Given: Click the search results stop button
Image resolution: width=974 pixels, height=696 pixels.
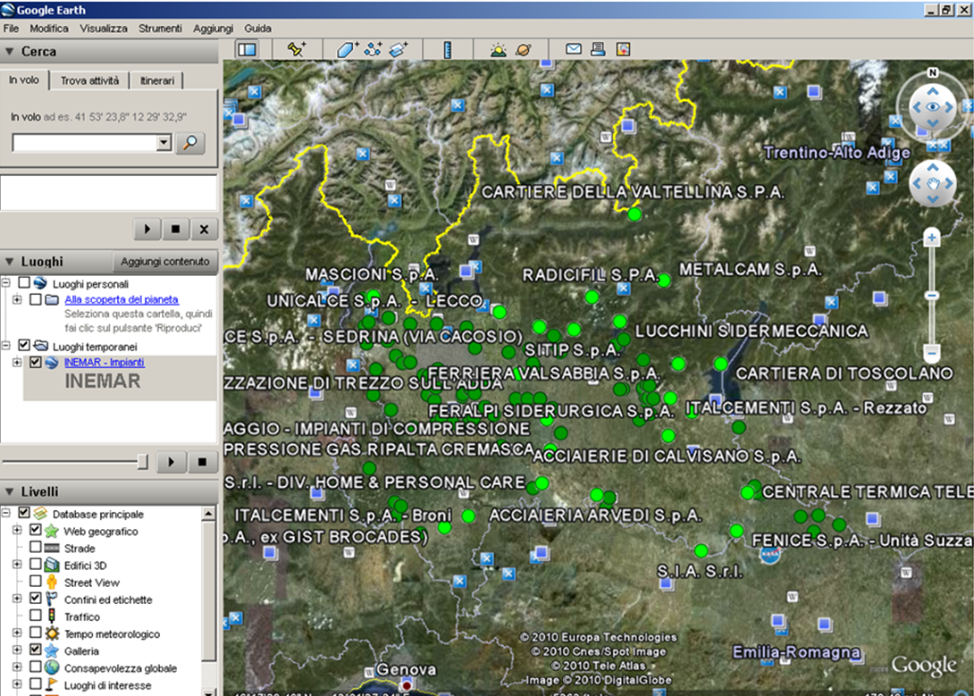Looking at the screenshot, I should coord(176,229).
